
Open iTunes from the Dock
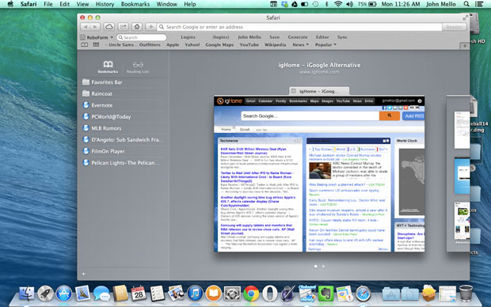click(x=195, y=294)
